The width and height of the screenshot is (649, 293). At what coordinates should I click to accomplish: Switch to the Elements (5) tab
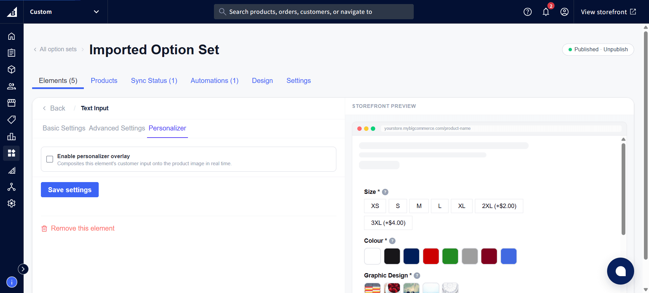[x=58, y=81]
